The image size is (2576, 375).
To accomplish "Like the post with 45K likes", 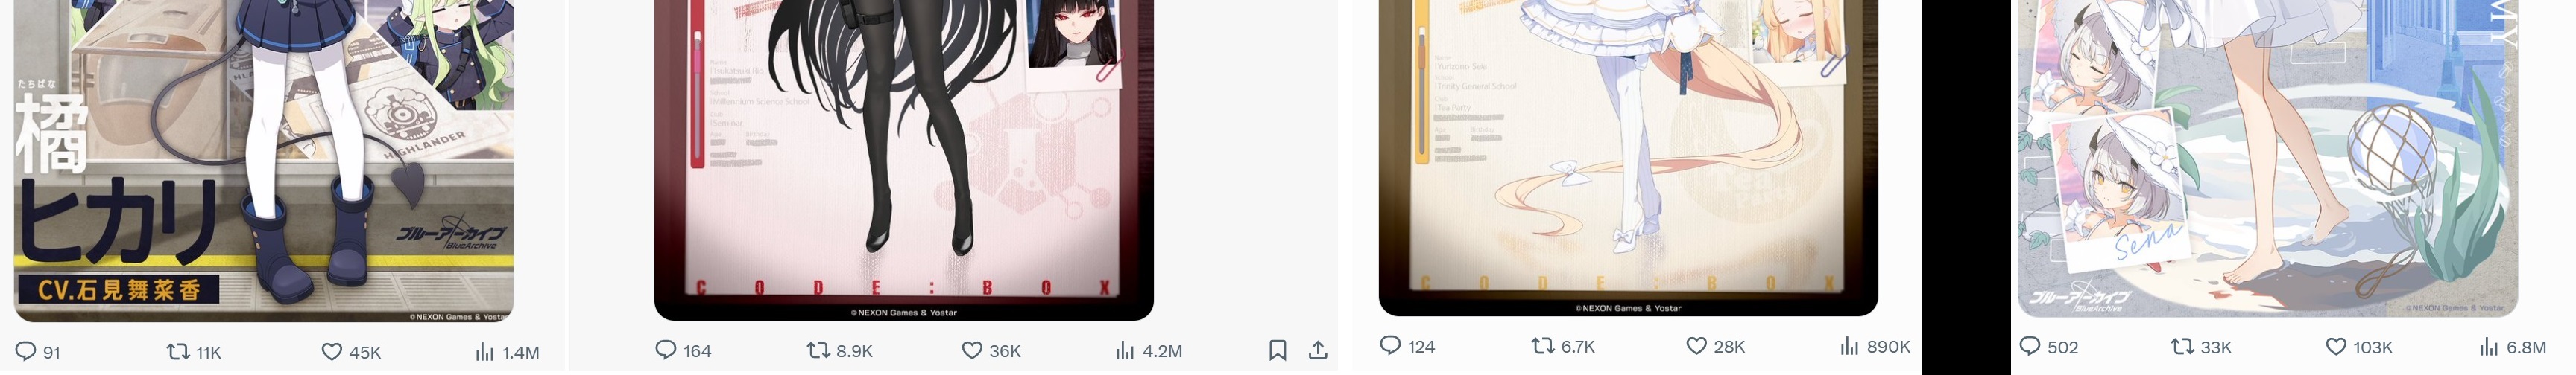I will tap(351, 352).
